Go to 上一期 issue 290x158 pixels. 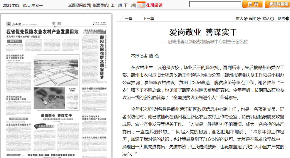pos(116,5)
